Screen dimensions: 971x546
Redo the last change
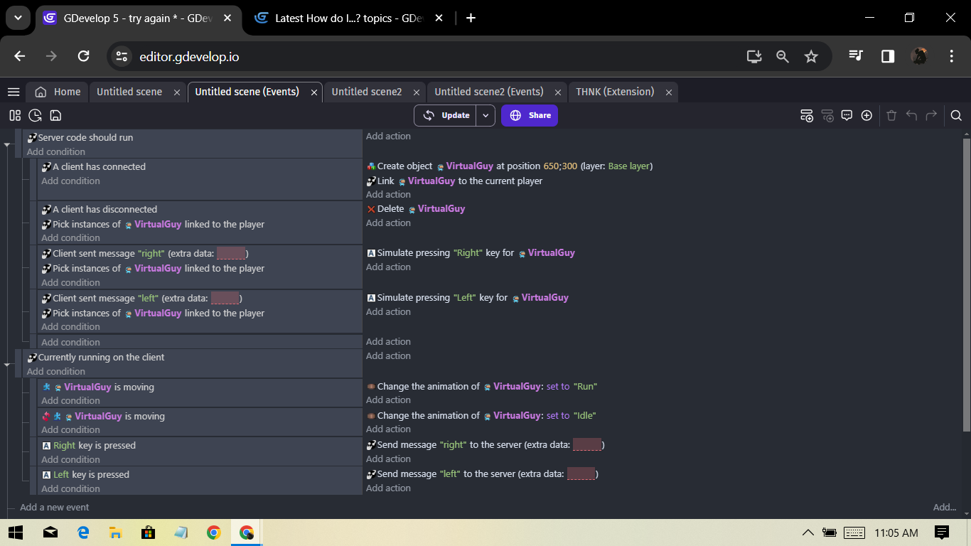click(932, 114)
